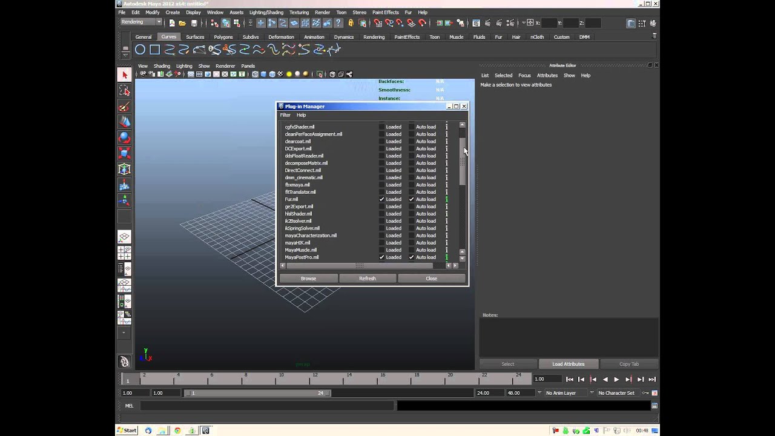
Task: Switch to the Dynamics shelf tab
Action: coord(343,37)
